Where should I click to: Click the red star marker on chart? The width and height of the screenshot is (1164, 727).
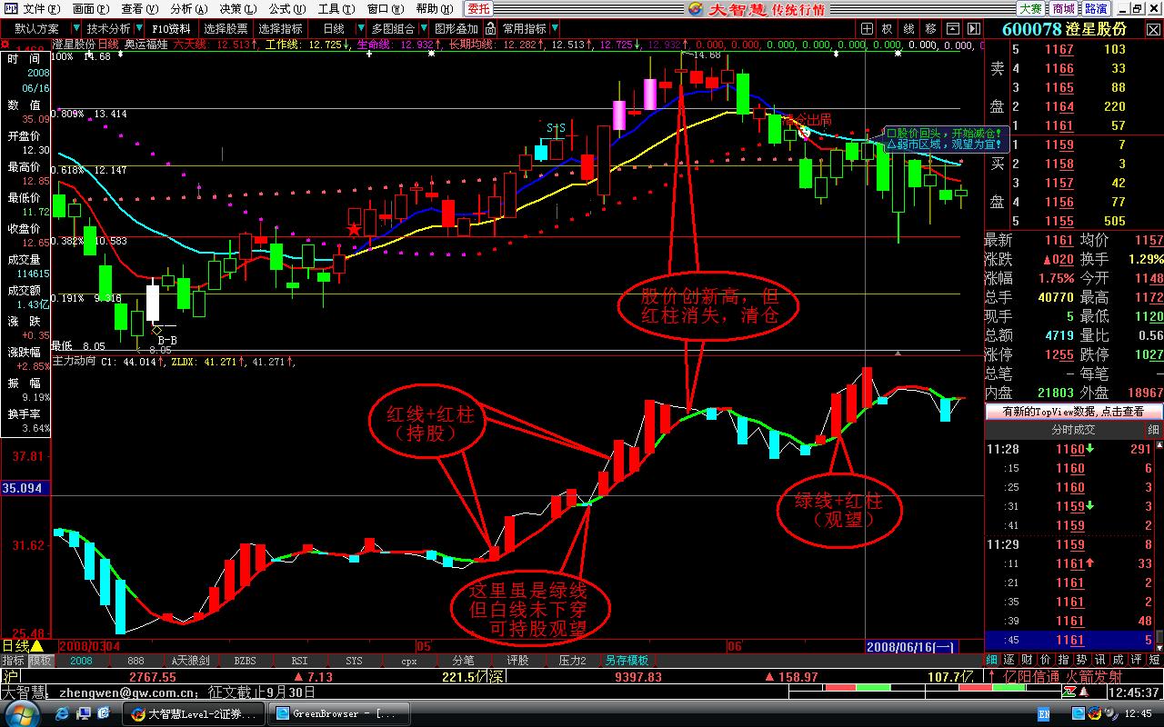353,229
